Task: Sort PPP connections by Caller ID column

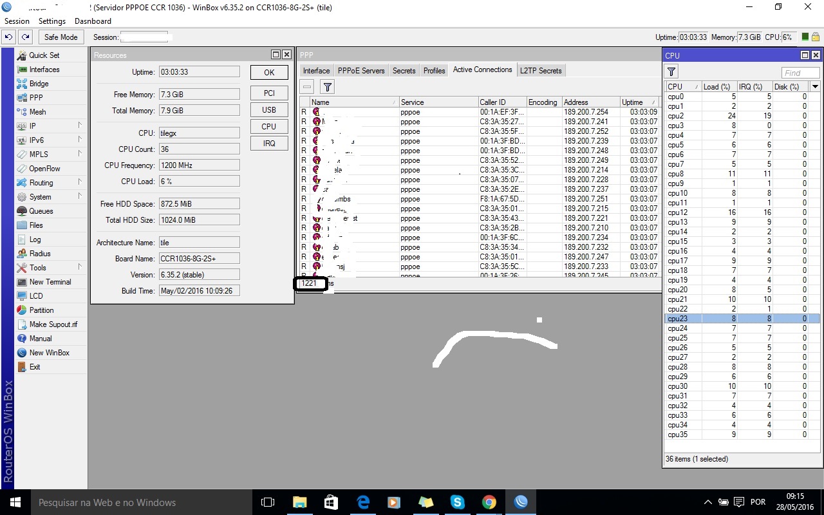Action: [x=501, y=102]
